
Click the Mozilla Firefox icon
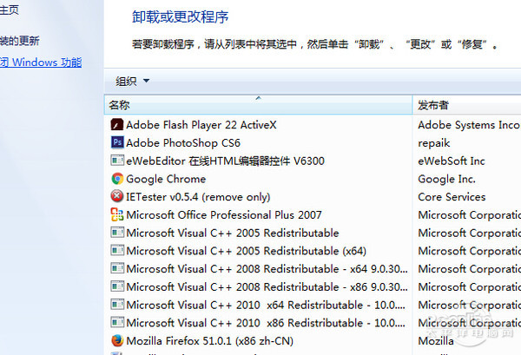coord(117,340)
